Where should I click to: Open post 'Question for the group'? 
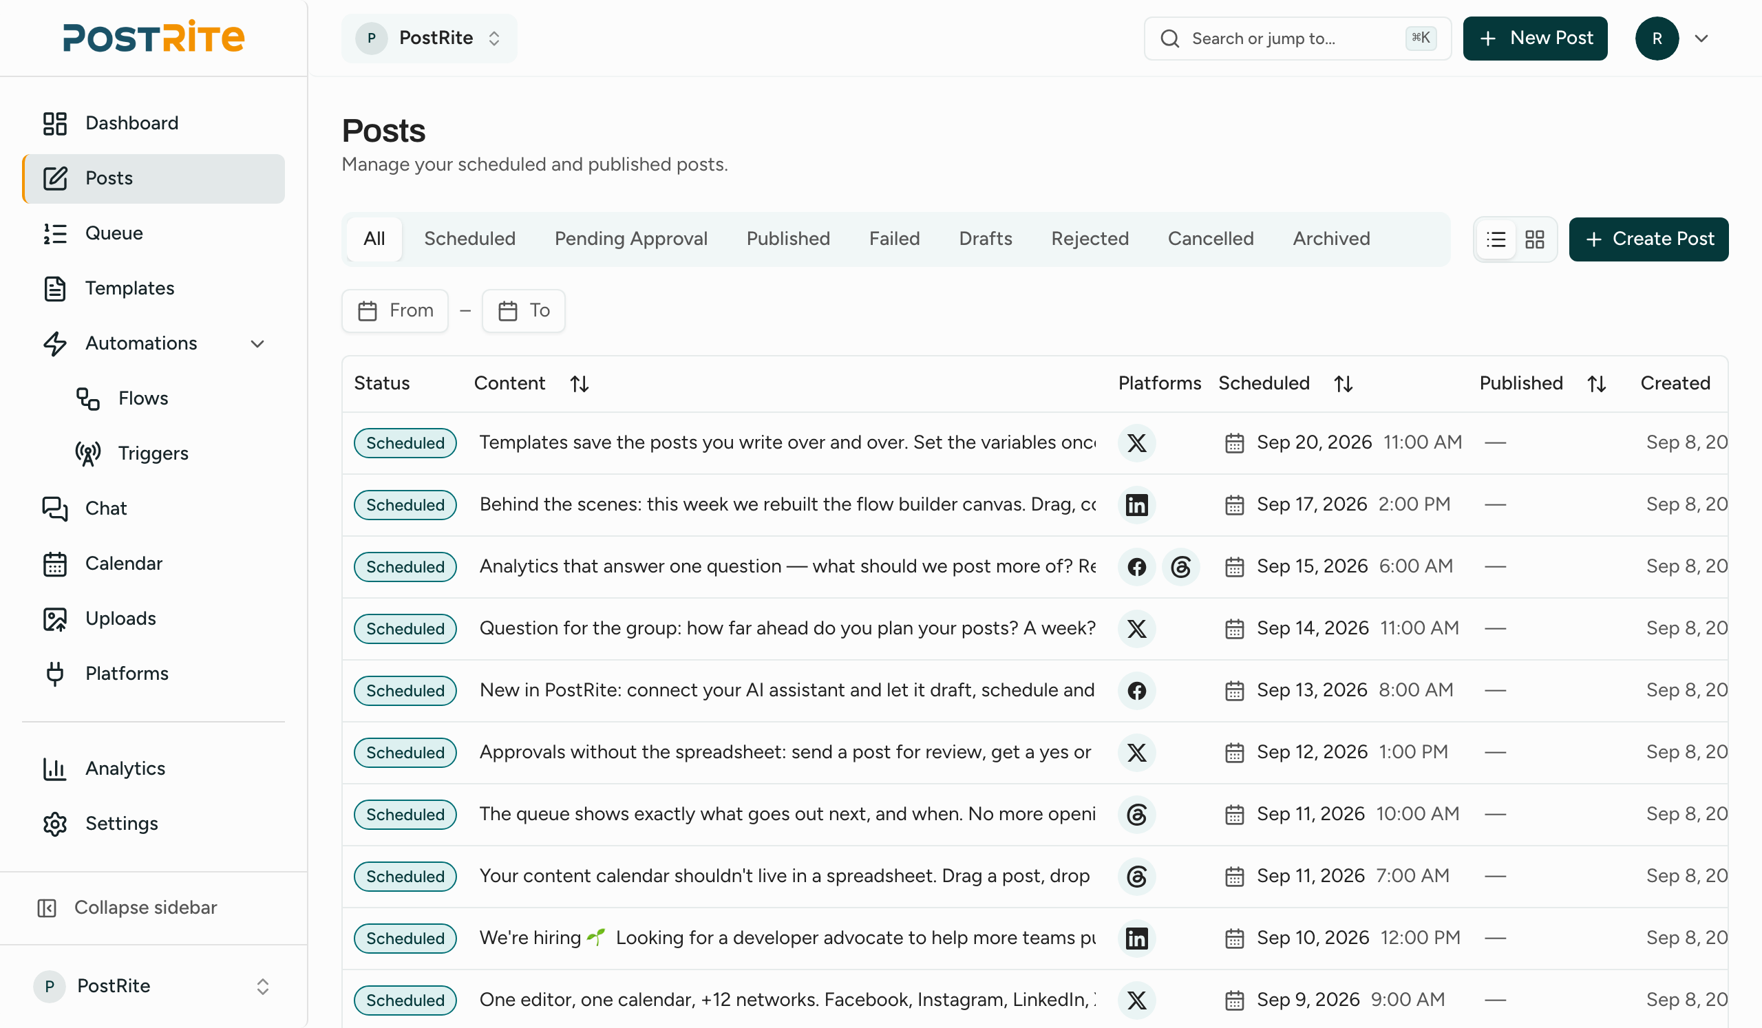point(787,628)
